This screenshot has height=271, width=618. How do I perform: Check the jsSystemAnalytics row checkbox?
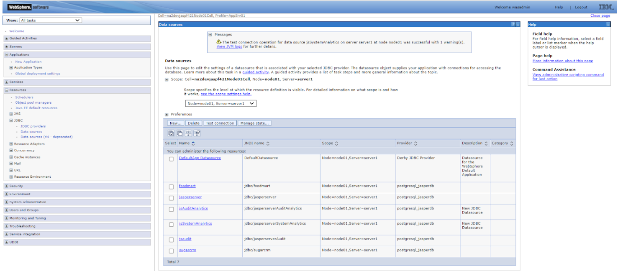click(x=171, y=225)
